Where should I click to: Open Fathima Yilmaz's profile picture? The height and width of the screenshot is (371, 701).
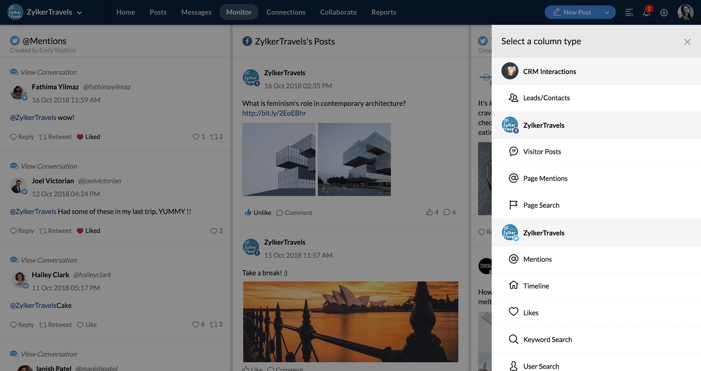pos(19,92)
